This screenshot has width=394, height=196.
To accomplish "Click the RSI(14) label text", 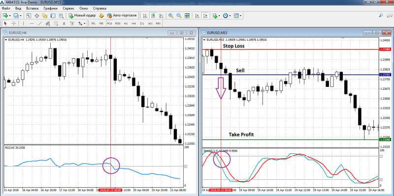I will click(x=9, y=148).
